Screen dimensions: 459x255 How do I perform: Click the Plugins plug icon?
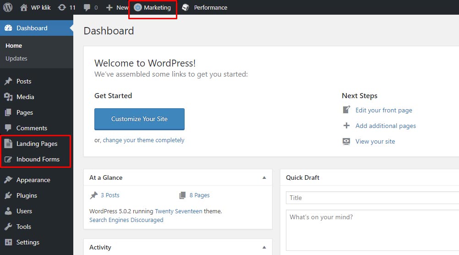(x=8, y=195)
